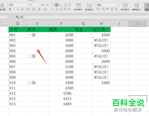Align text left
Image resolution: width=149 pixels, height=116 pixels.
[53, 9]
